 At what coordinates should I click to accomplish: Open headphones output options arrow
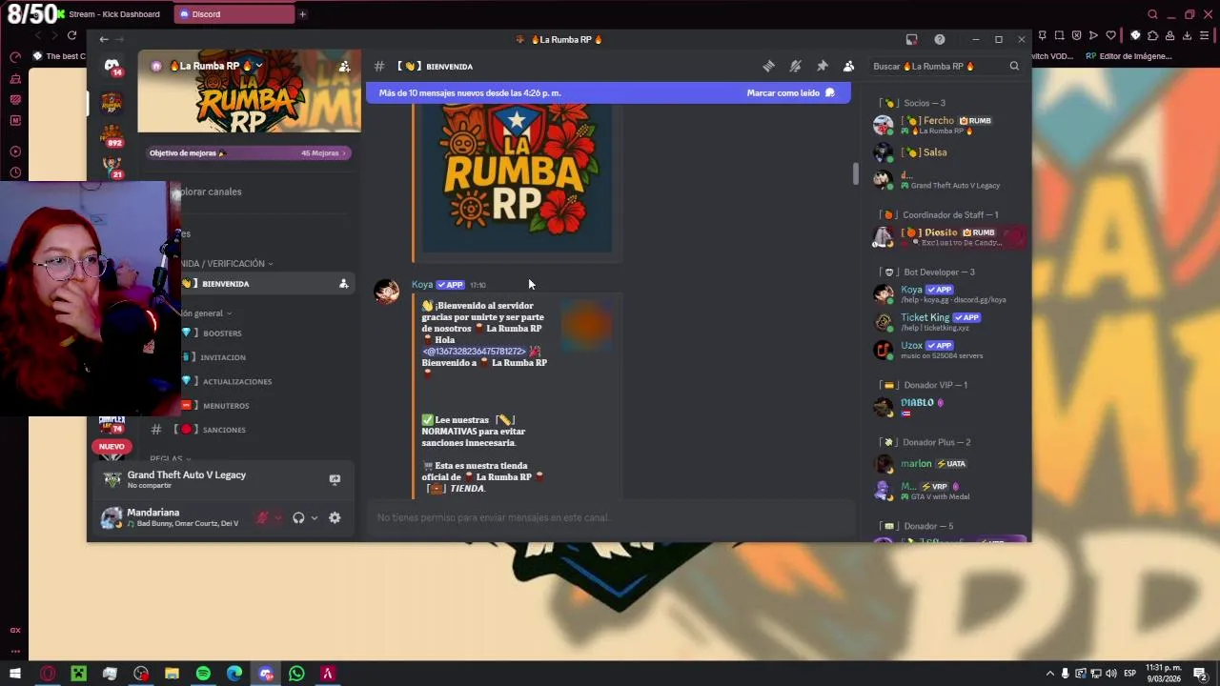click(x=315, y=518)
